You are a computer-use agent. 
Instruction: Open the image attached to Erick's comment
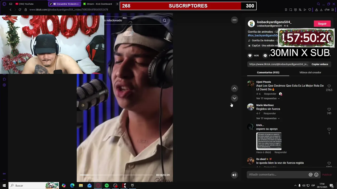[269, 141]
